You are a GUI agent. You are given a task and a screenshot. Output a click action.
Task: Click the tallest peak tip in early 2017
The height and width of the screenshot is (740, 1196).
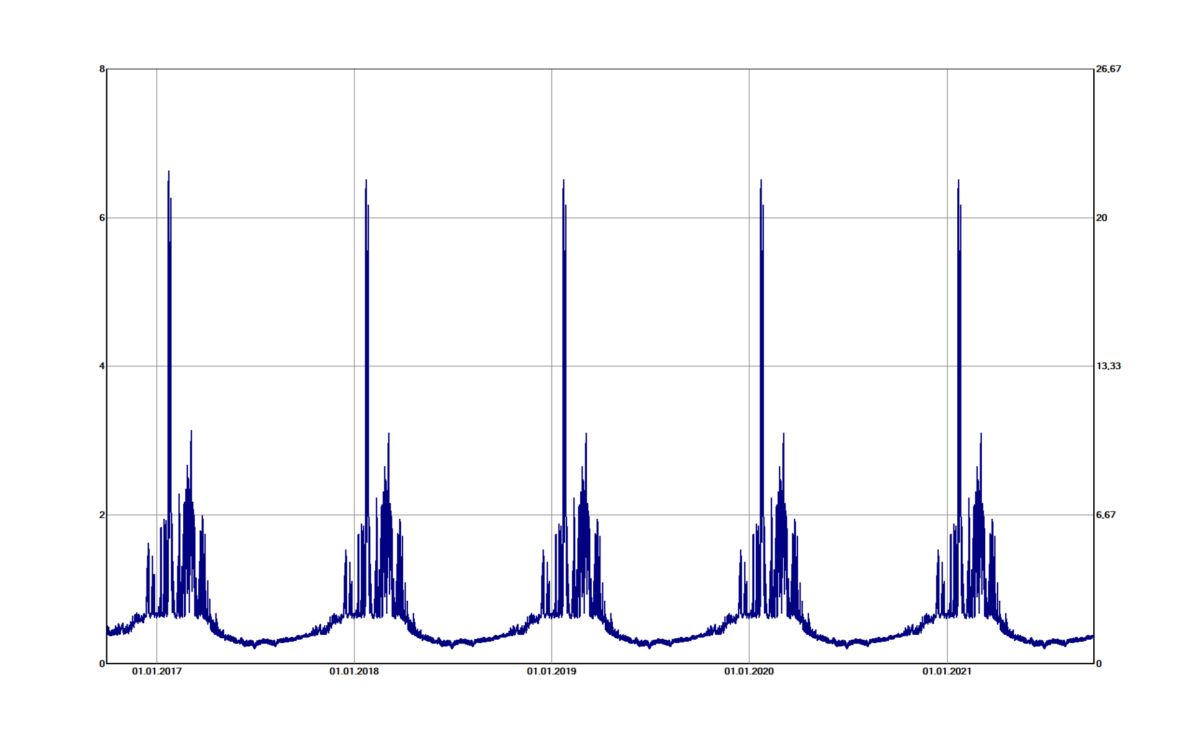[169, 172]
